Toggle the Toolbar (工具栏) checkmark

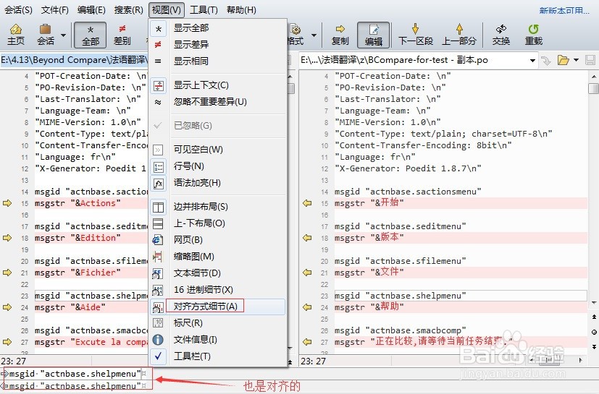pos(158,356)
